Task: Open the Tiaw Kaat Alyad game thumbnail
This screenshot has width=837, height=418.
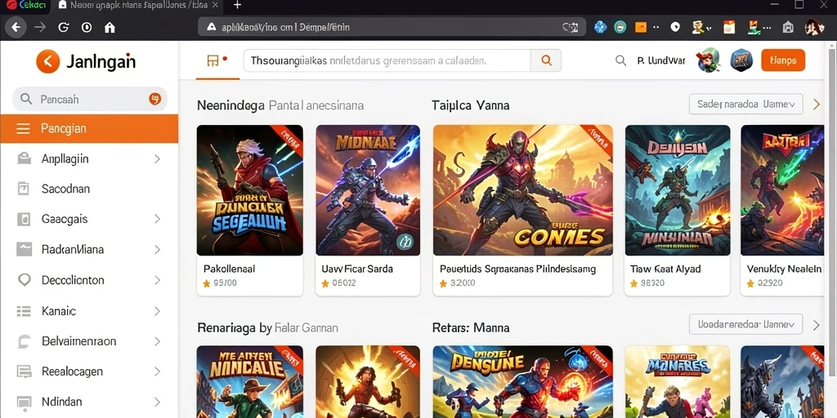Action: (x=678, y=190)
